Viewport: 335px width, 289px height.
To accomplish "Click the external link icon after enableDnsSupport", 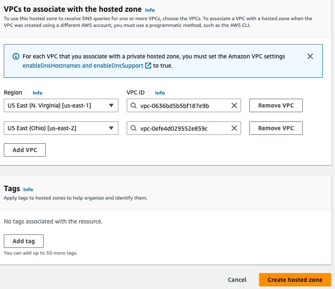I will point(148,66).
